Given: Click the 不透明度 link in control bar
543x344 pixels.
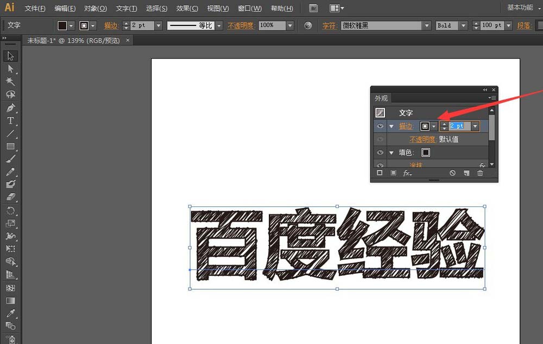Looking at the screenshot, I should tap(241, 25).
